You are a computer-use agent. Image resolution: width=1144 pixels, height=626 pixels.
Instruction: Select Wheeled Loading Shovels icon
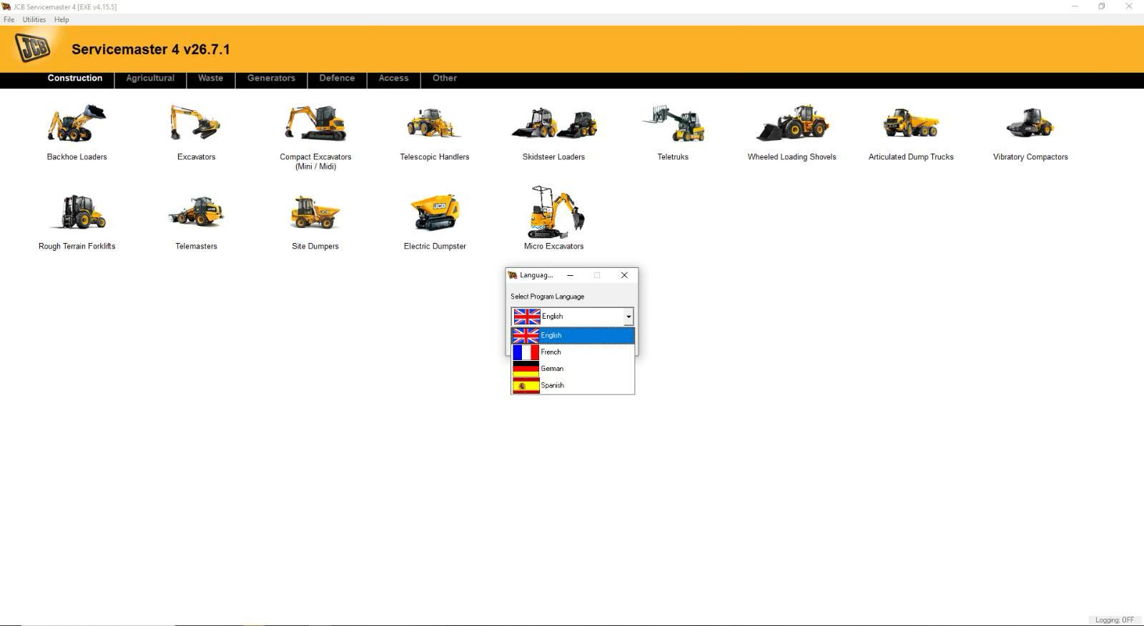(x=792, y=123)
